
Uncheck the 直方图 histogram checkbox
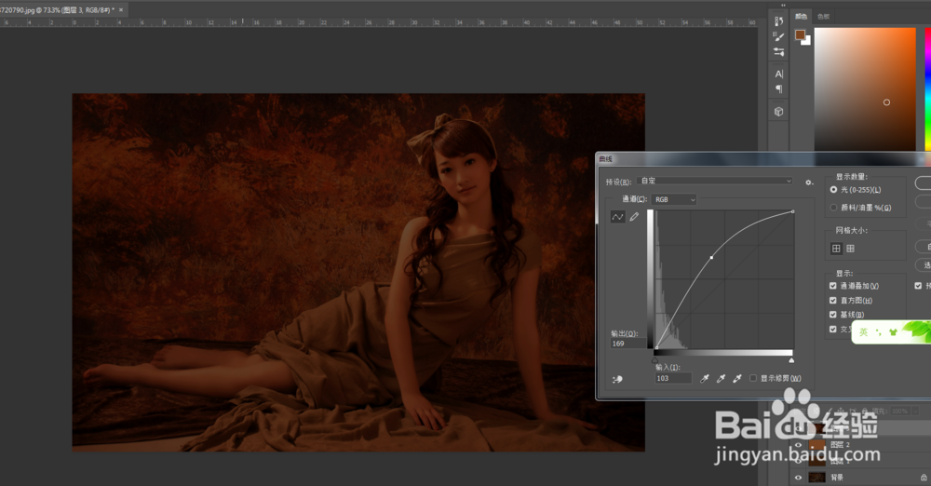click(833, 301)
